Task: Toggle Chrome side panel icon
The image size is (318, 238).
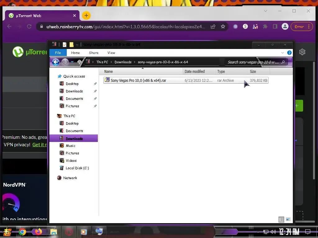Action: click(275, 27)
